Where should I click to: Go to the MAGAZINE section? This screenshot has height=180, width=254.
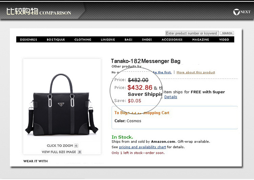(x=200, y=39)
